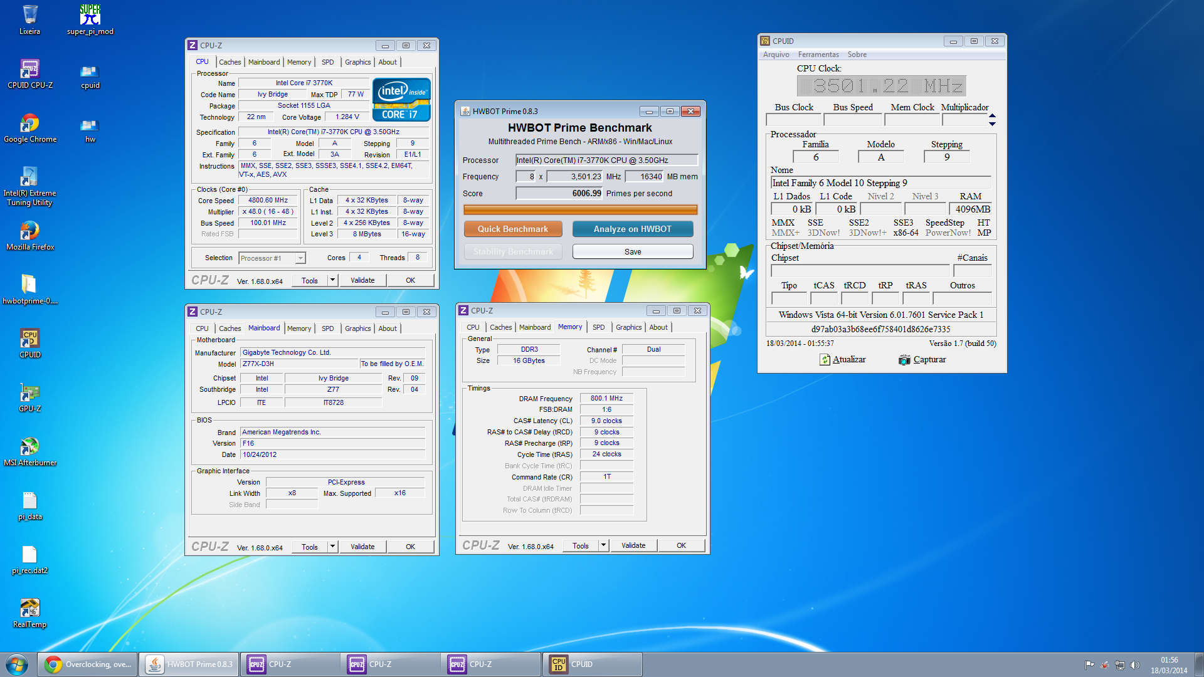Click BIOS date 10/24/2012 value

[x=333, y=454]
